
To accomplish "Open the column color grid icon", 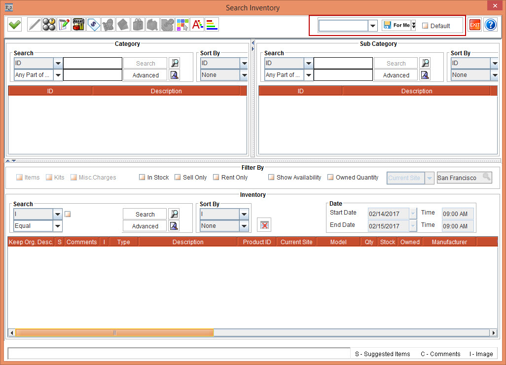I will (x=182, y=25).
